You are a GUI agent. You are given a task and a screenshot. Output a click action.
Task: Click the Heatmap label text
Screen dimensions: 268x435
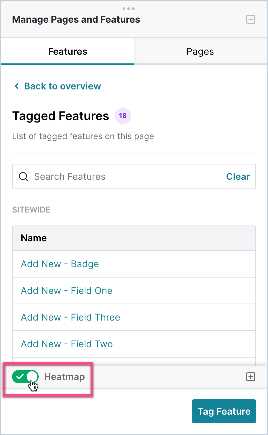(64, 377)
